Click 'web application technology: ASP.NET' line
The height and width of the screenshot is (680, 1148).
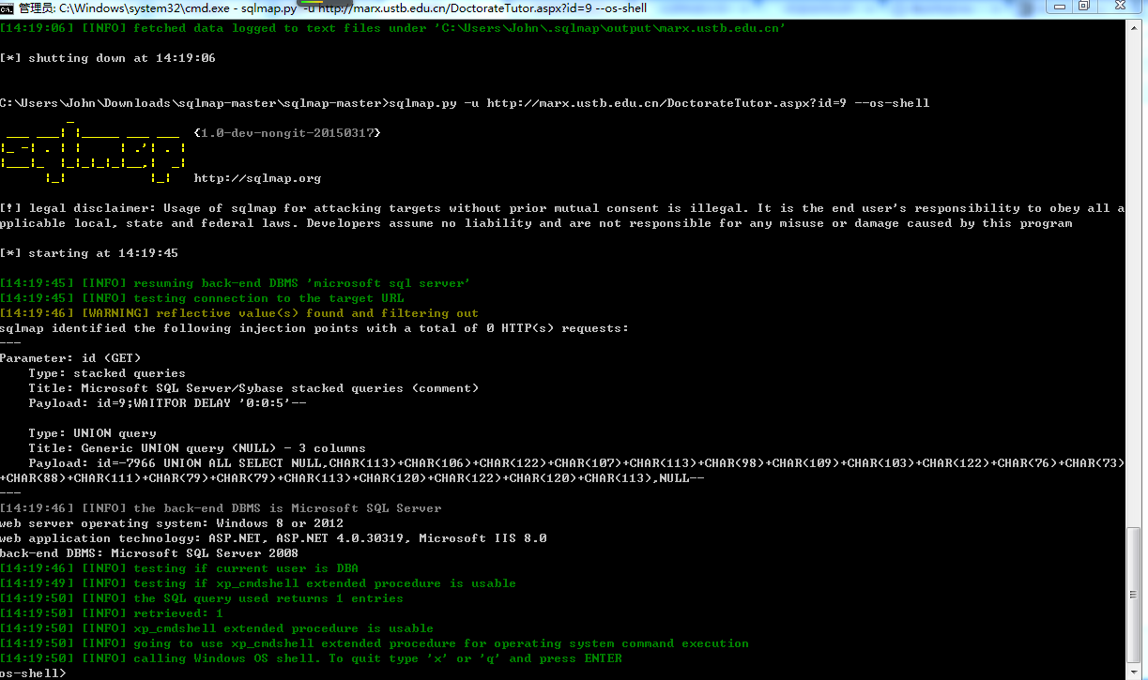coord(273,538)
